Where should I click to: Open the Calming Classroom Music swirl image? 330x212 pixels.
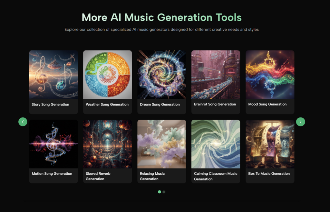216,144
